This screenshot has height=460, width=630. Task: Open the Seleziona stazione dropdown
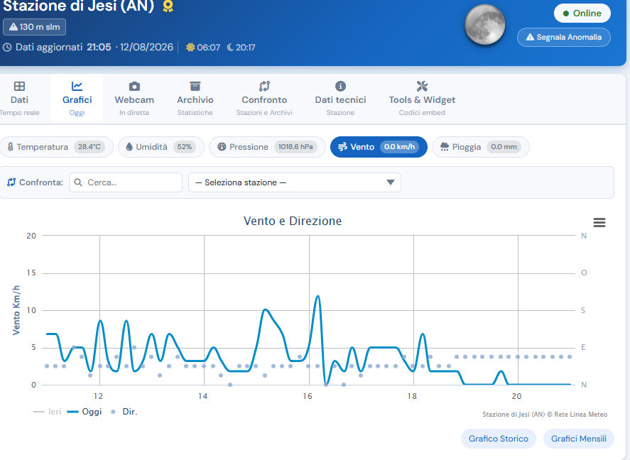tap(295, 182)
